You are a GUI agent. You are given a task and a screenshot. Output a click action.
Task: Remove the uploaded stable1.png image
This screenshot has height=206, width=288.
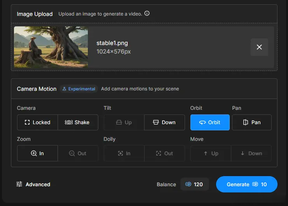[x=259, y=47]
